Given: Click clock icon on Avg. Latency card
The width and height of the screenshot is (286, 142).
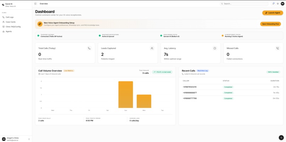Looking at the screenshot, I should click(215, 48).
